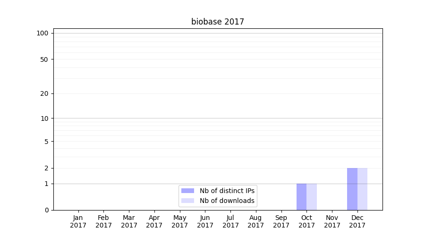Click the 'Nb of downloads' legend swatch
The height and width of the screenshot is (236, 425).
click(x=187, y=201)
